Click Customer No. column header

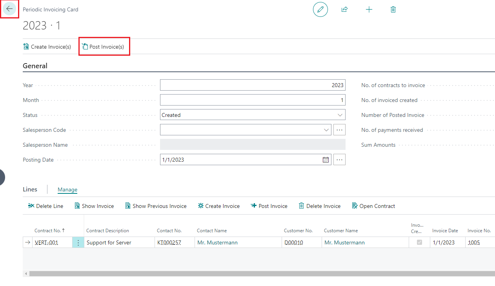[298, 231]
